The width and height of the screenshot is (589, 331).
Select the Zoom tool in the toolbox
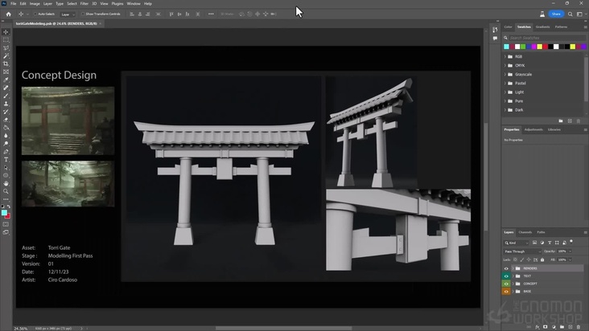tap(6, 191)
